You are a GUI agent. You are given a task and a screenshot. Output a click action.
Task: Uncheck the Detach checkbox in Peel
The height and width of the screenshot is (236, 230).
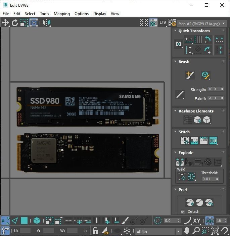183,211
